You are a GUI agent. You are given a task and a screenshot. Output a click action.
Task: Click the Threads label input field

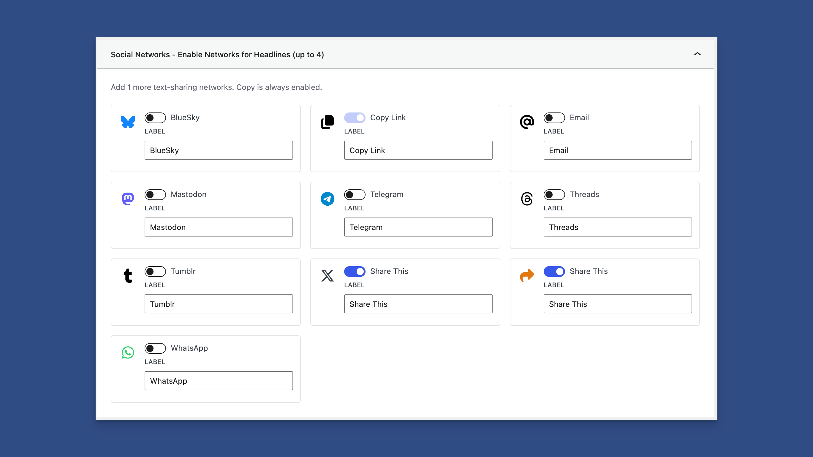click(x=617, y=227)
